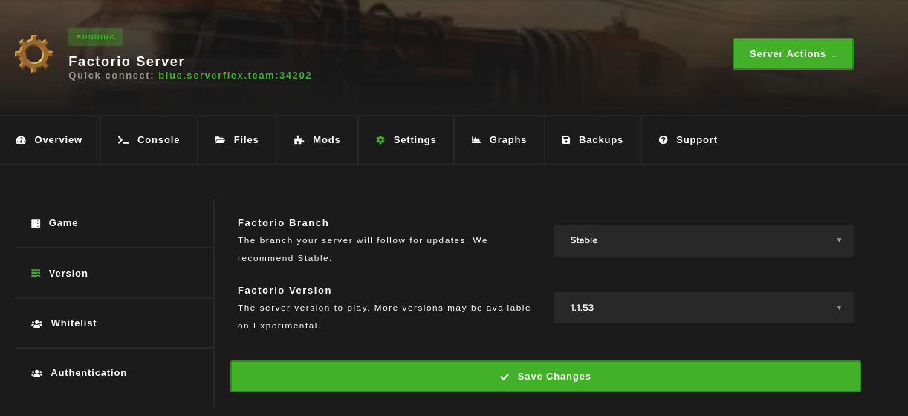Screen dimensions: 908x416
Task: Click the Overview dashboard gauge icon
Action: [21, 140]
